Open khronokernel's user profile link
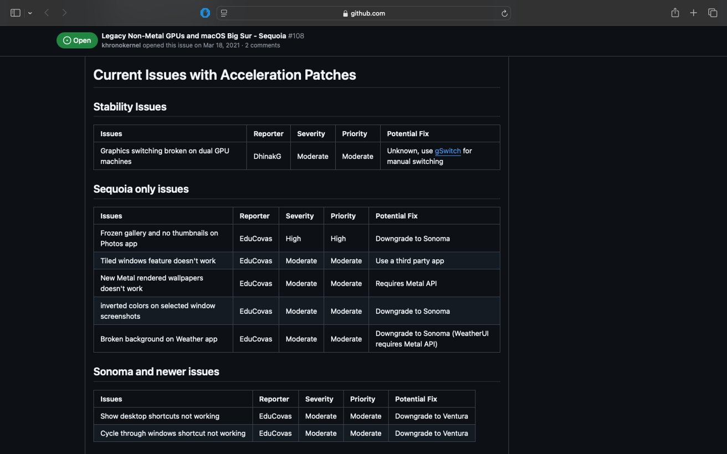 tap(121, 45)
